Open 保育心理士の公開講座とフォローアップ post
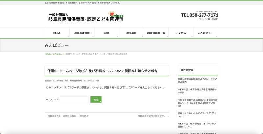This screenshot has width=263, height=134. point(197,80)
